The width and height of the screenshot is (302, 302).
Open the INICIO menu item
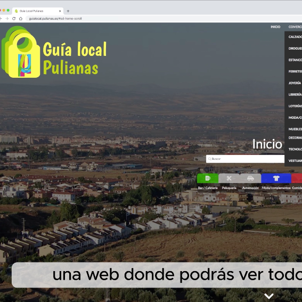coord(275,27)
